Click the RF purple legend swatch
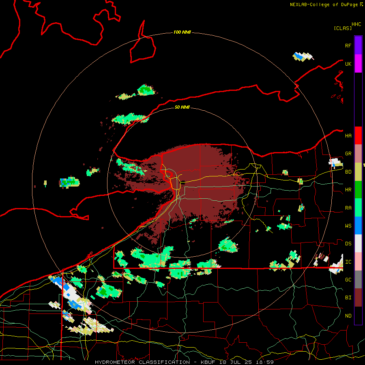 pos(358,45)
